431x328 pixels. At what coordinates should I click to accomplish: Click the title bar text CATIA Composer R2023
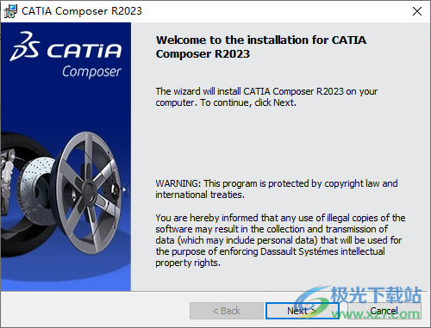coord(82,11)
